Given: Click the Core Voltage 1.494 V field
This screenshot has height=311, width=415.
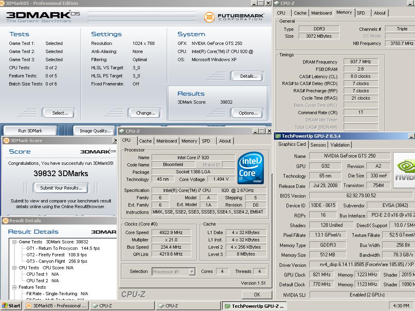Looking at the screenshot, I should click(221, 179).
